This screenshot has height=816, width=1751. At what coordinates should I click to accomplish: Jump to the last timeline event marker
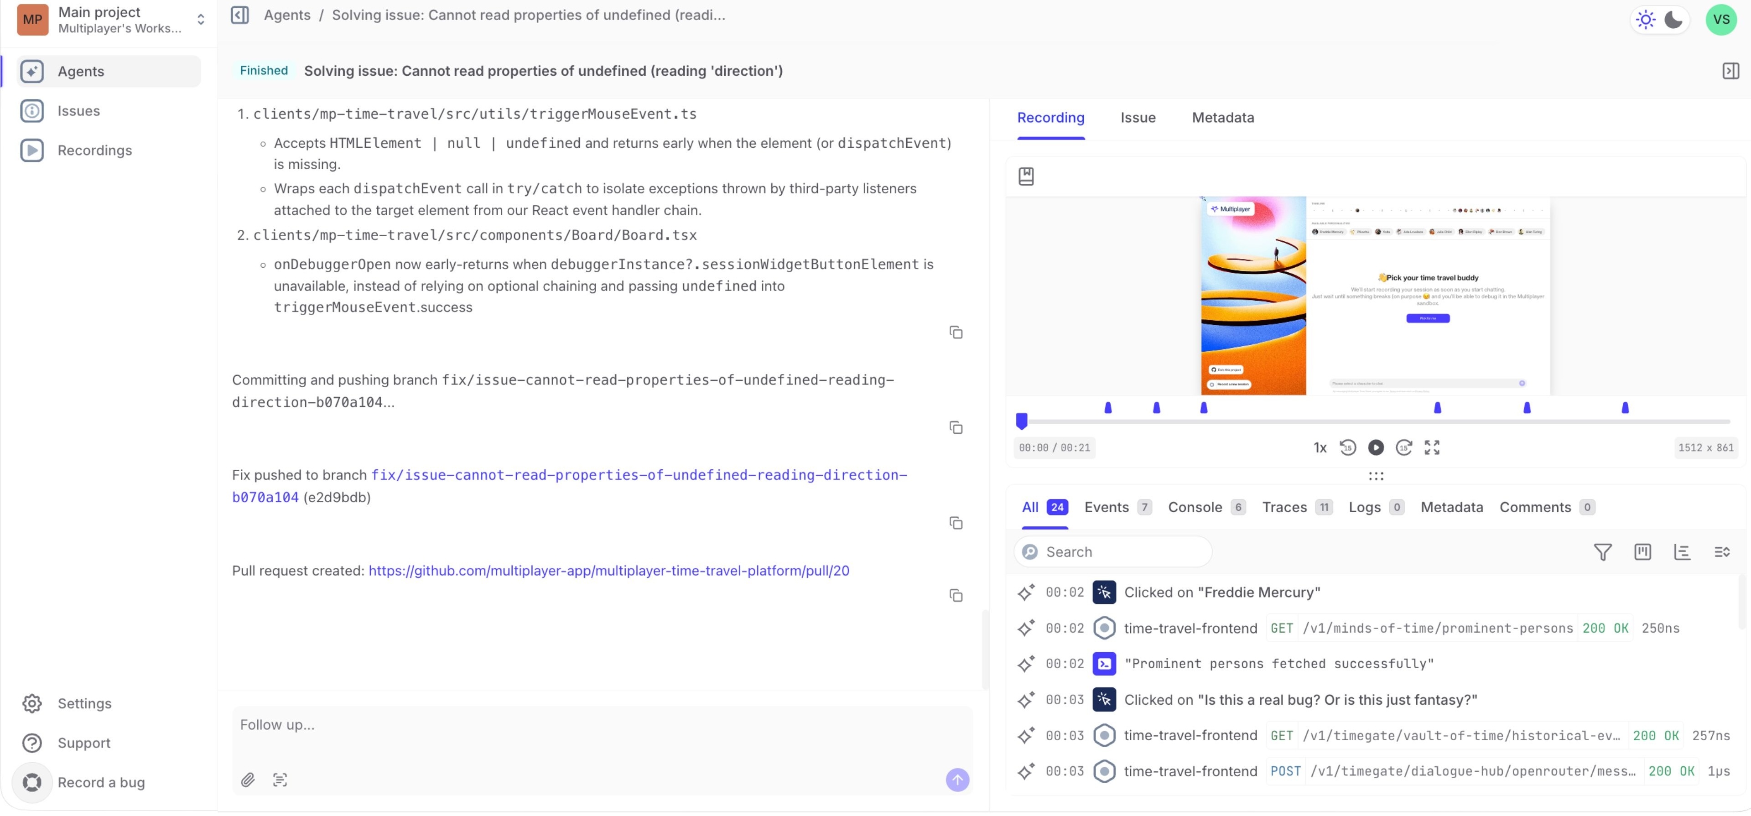click(1625, 408)
